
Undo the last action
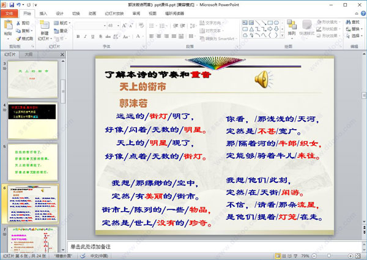(x=18, y=4)
